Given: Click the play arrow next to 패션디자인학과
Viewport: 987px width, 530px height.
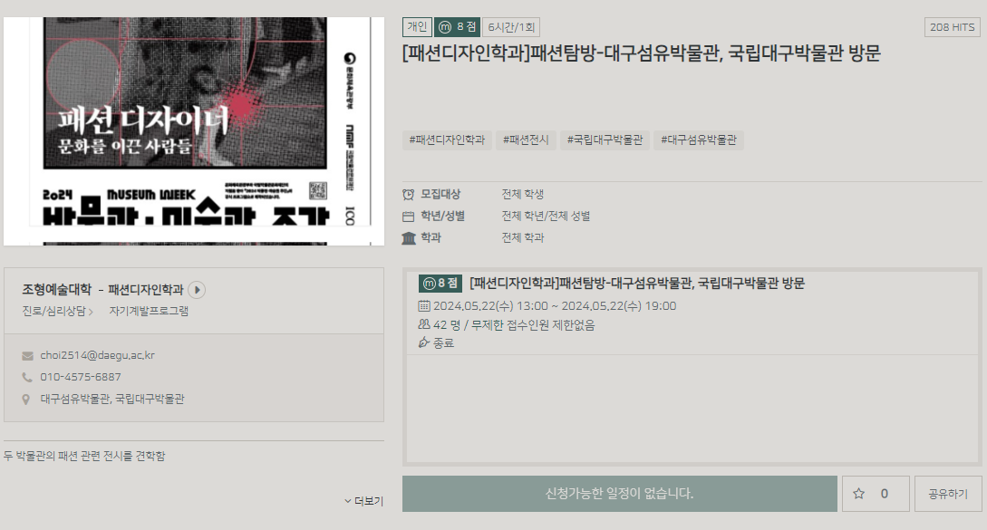Looking at the screenshot, I should [x=197, y=290].
